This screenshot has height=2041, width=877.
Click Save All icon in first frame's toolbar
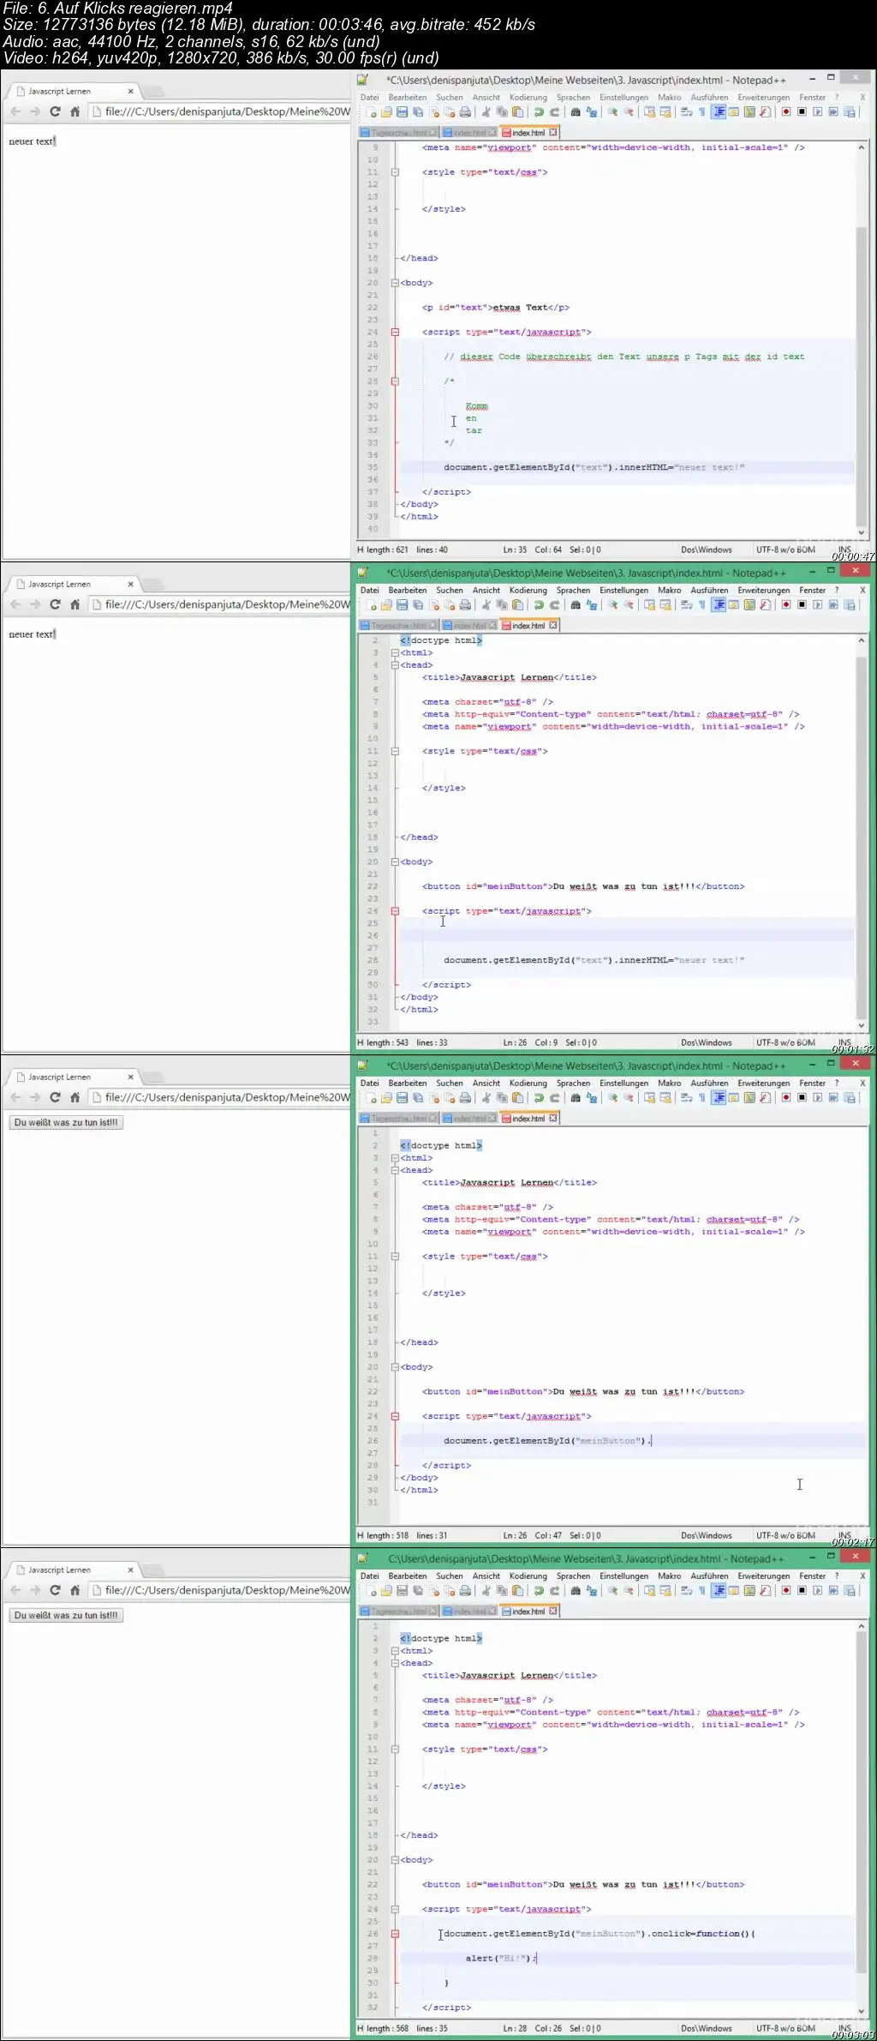pyautogui.click(x=418, y=112)
